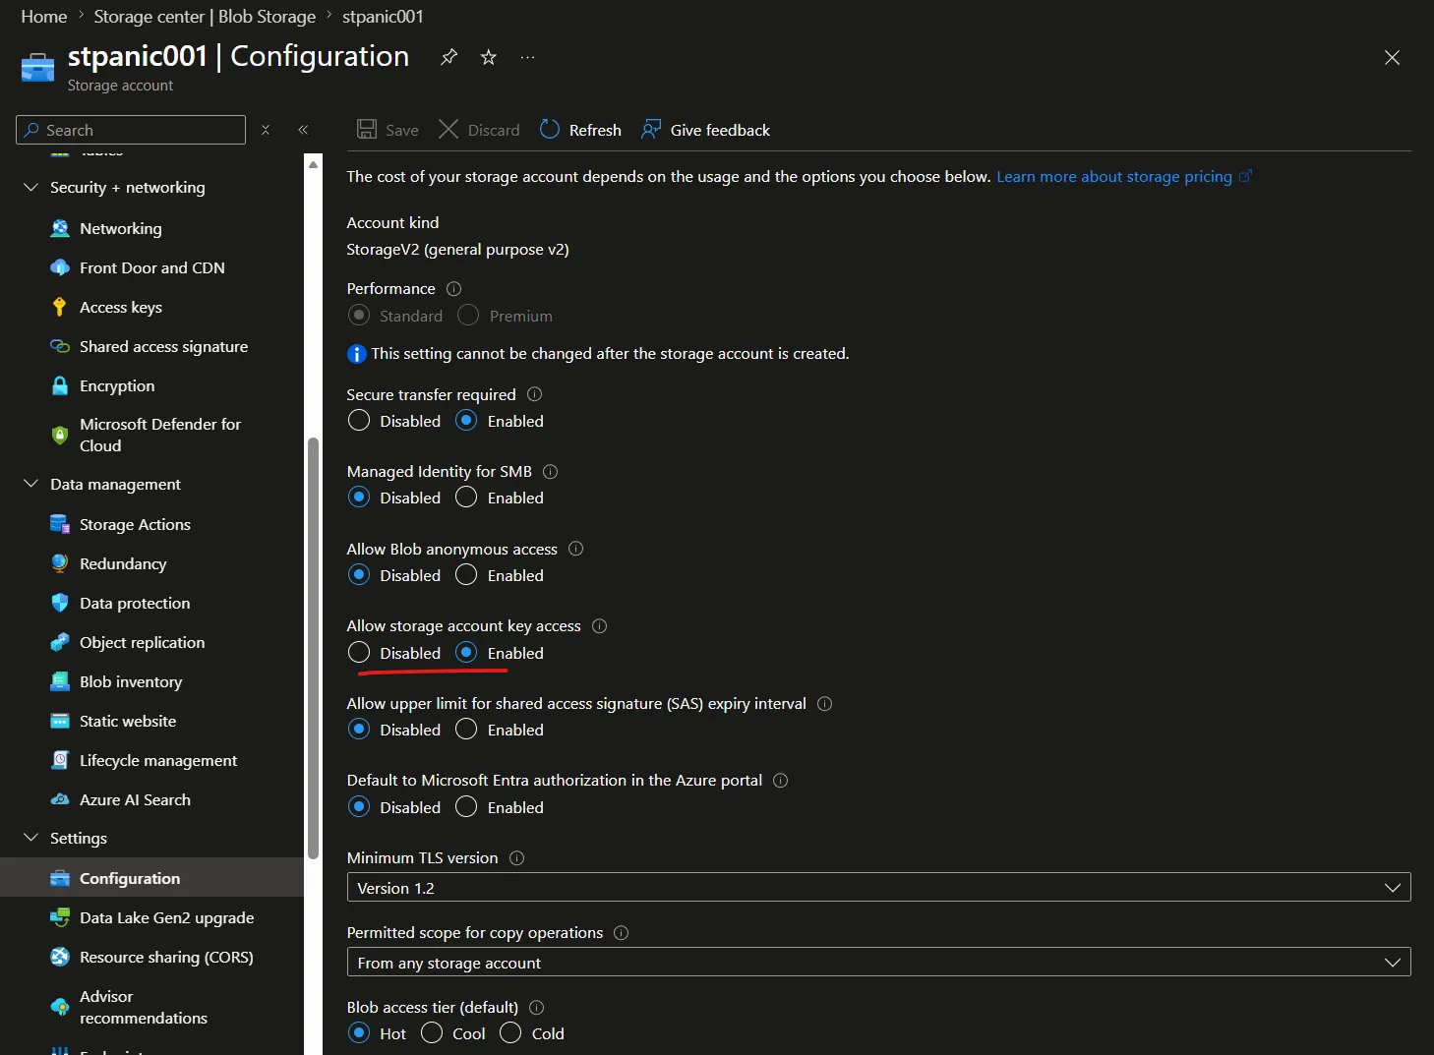Click the Networking icon in sidebar

point(60,228)
